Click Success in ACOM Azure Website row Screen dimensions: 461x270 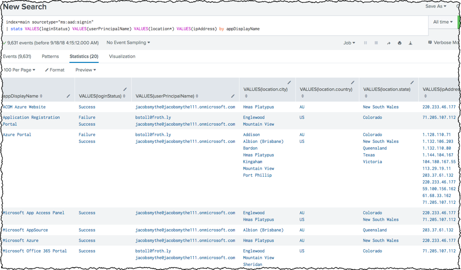(87, 107)
